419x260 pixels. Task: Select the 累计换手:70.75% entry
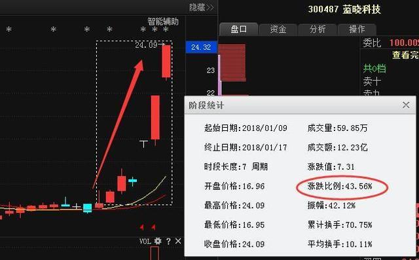[340, 225]
